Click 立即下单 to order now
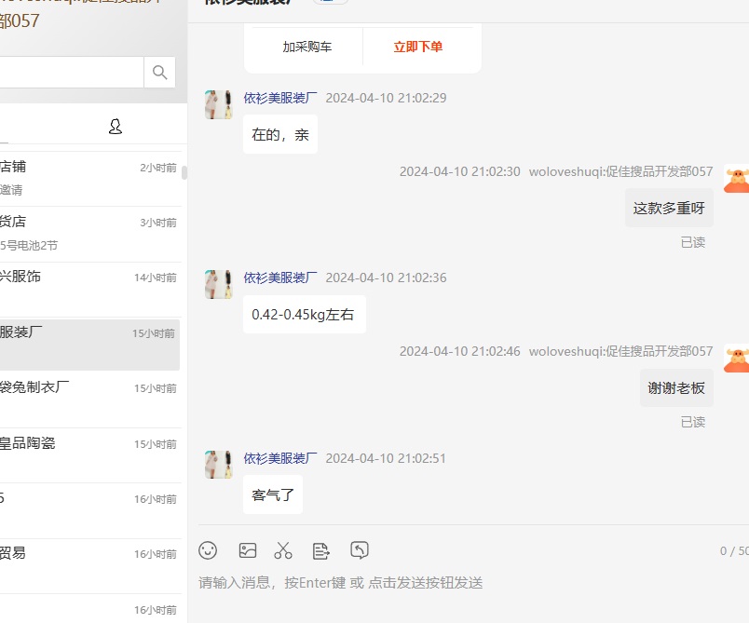This screenshot has height=623, width=749. (418, 47)
